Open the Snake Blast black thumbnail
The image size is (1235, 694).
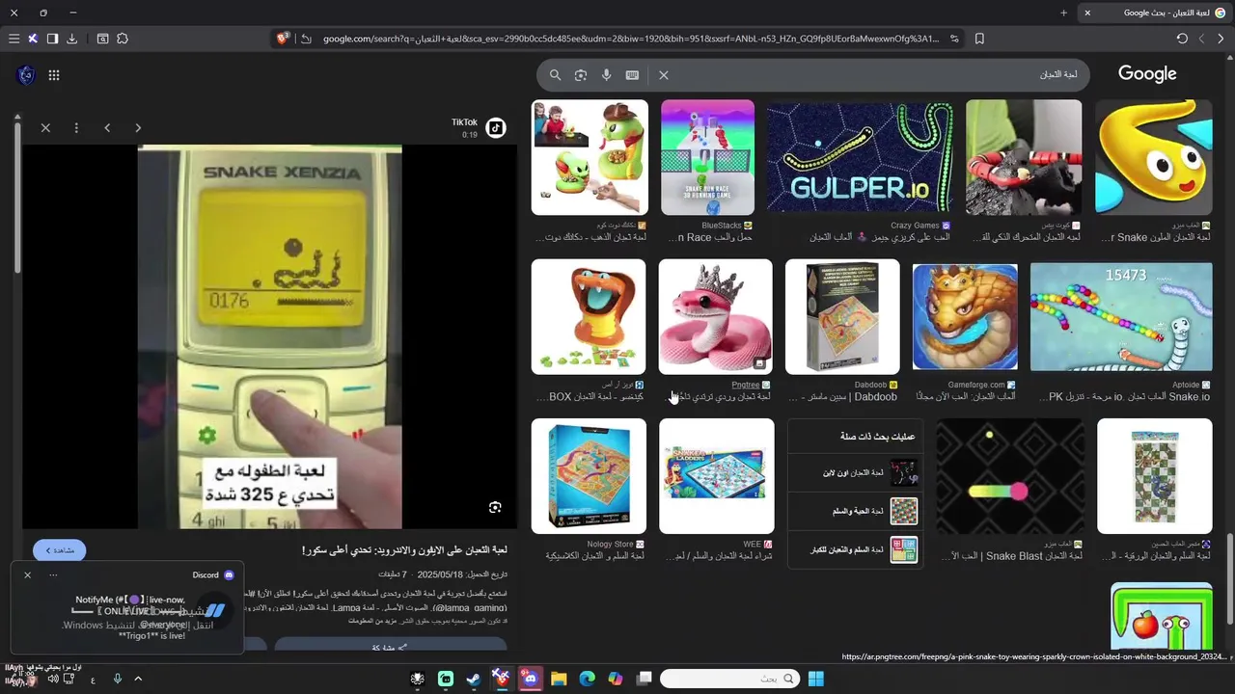(1010, 476)
